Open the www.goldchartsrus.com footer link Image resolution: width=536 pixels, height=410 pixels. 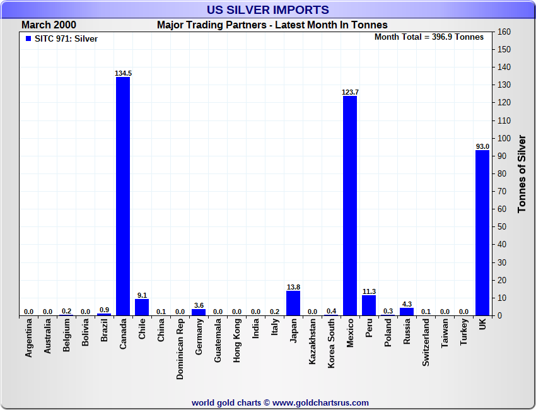pos(320,403)
